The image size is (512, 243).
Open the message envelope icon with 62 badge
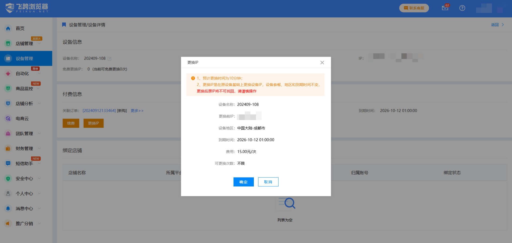pos(445,8)
